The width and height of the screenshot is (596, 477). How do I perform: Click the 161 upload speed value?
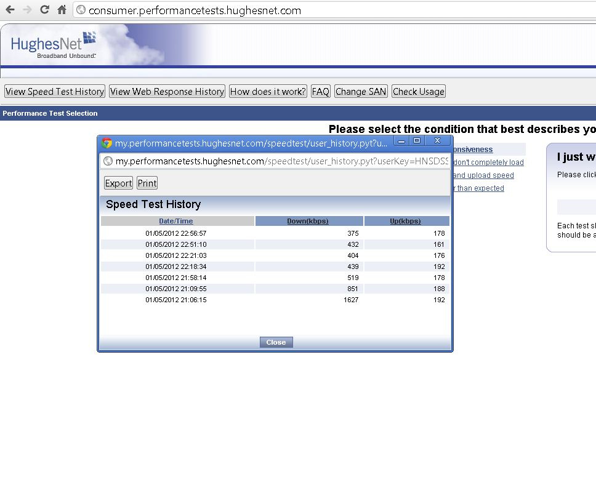coord(439,244)
